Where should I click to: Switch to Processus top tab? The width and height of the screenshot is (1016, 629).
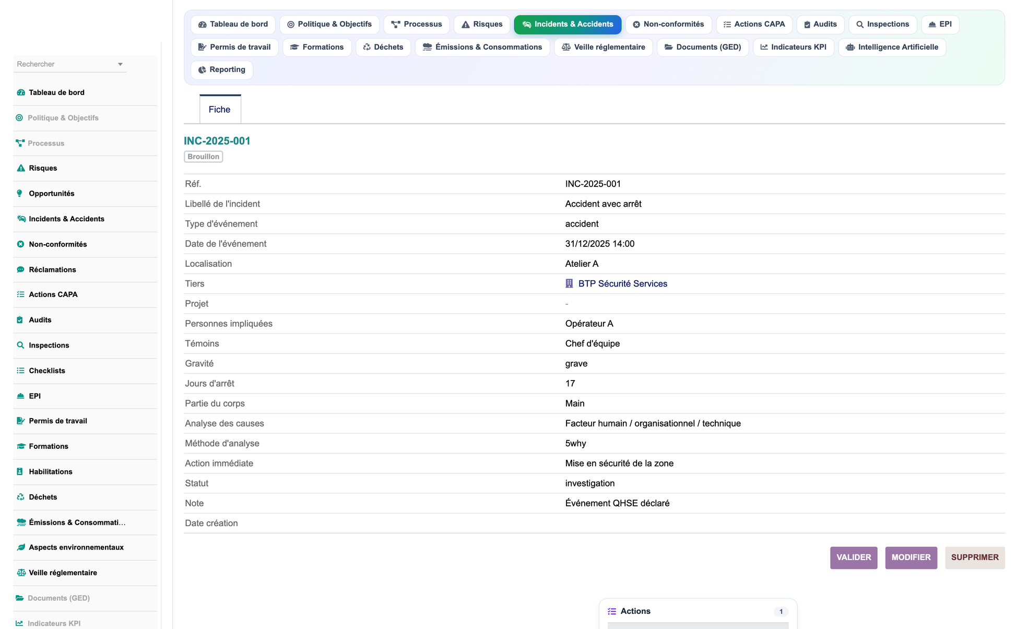pyautogui.click(x=417, y=25)
